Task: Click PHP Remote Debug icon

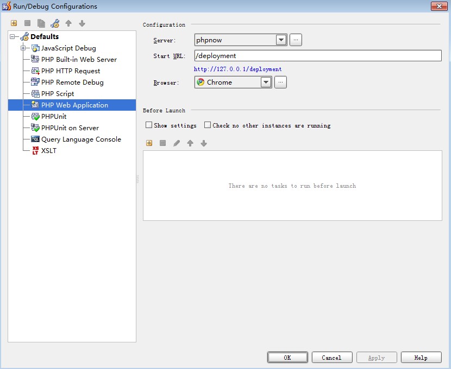Action: (x=35, y=82)
